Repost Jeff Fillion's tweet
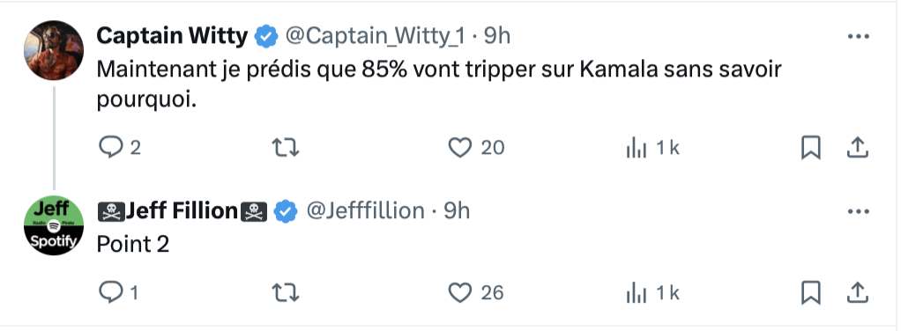Viewport: 901px width, 331px height. pyautogui.click(x=285, y=293)
